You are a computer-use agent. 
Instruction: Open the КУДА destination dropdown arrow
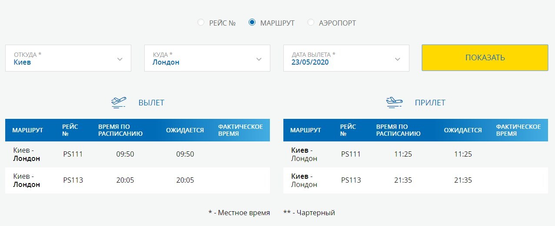tap(259, 59)
